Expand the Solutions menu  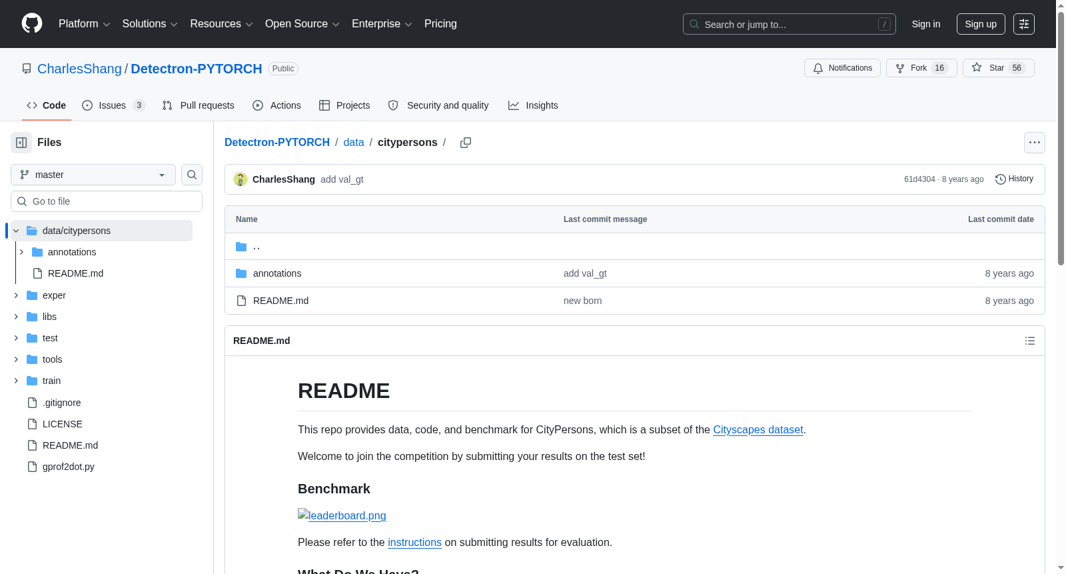pyautogui.click(x=150, y=24)
